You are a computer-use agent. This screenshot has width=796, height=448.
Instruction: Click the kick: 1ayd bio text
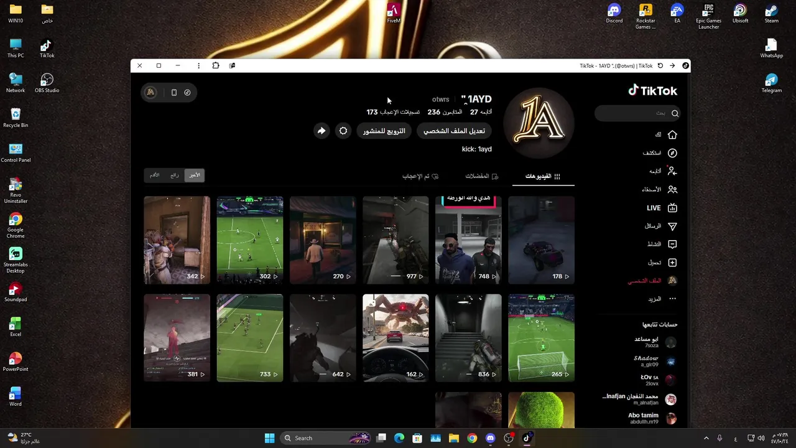point(477,149)
